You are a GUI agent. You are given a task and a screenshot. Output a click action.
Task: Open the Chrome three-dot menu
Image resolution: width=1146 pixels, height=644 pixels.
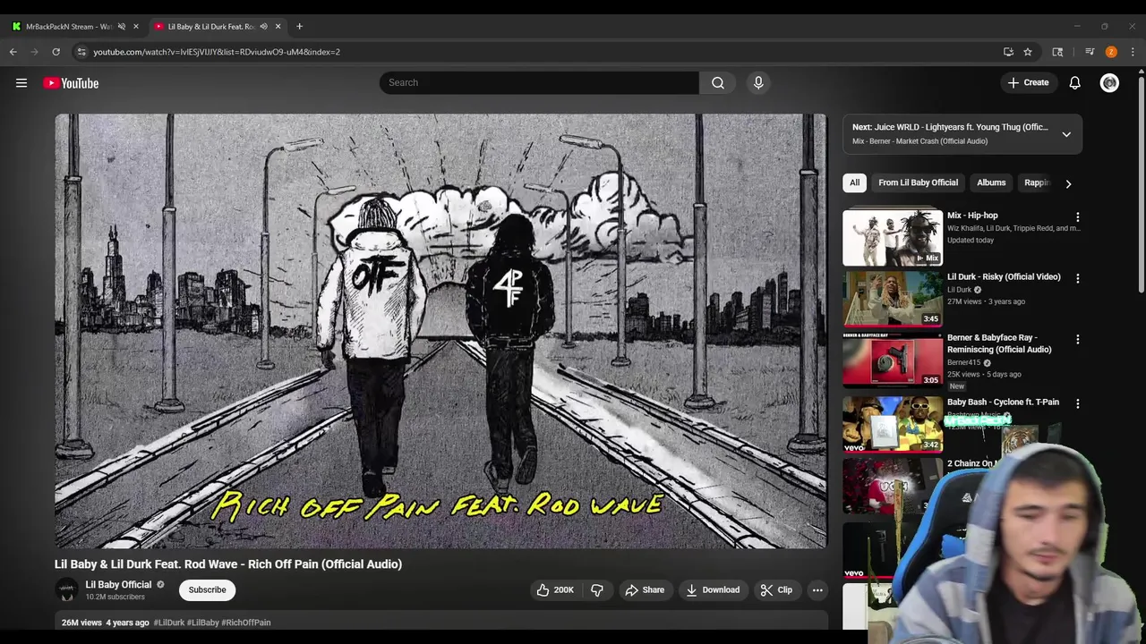[1133, 52]
